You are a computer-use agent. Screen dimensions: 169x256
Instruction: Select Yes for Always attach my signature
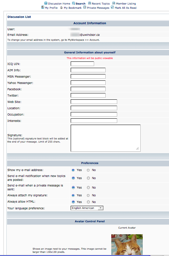tap(73, 196)
